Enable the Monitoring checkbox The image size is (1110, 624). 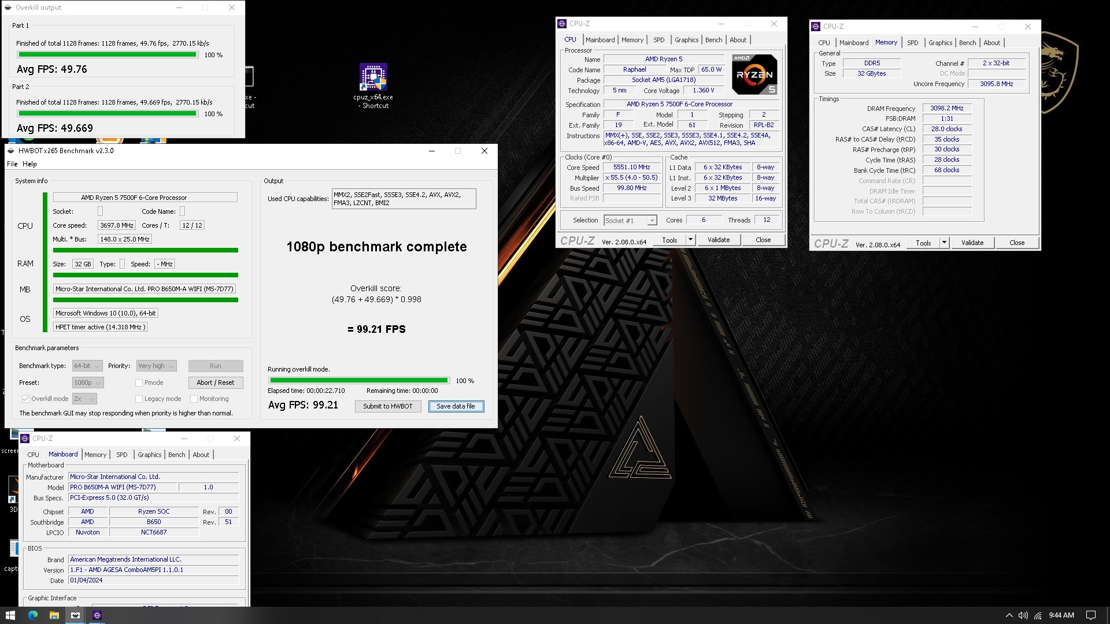click(194, 399)
